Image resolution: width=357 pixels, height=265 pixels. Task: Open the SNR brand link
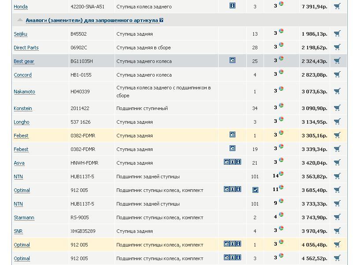(18, 232)
